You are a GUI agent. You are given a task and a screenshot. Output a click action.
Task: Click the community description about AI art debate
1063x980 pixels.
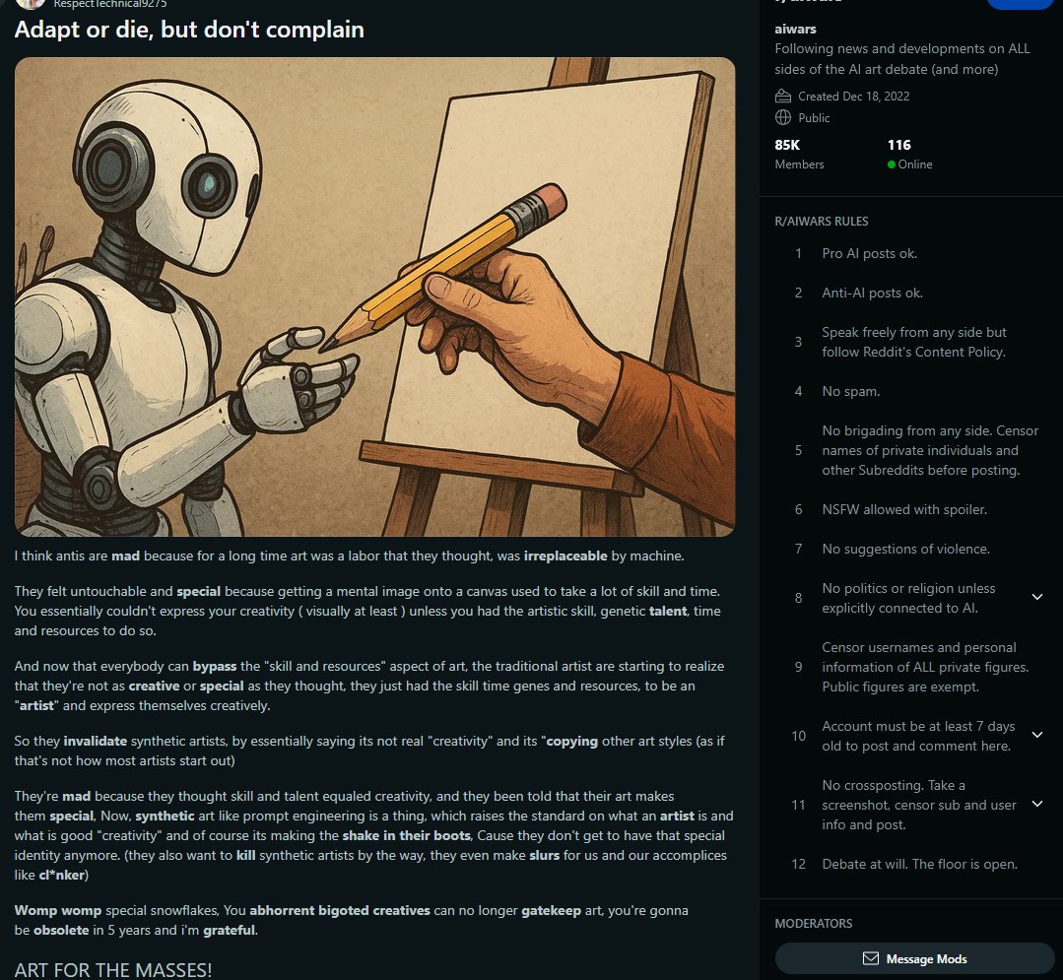click(x=902, y=59)
